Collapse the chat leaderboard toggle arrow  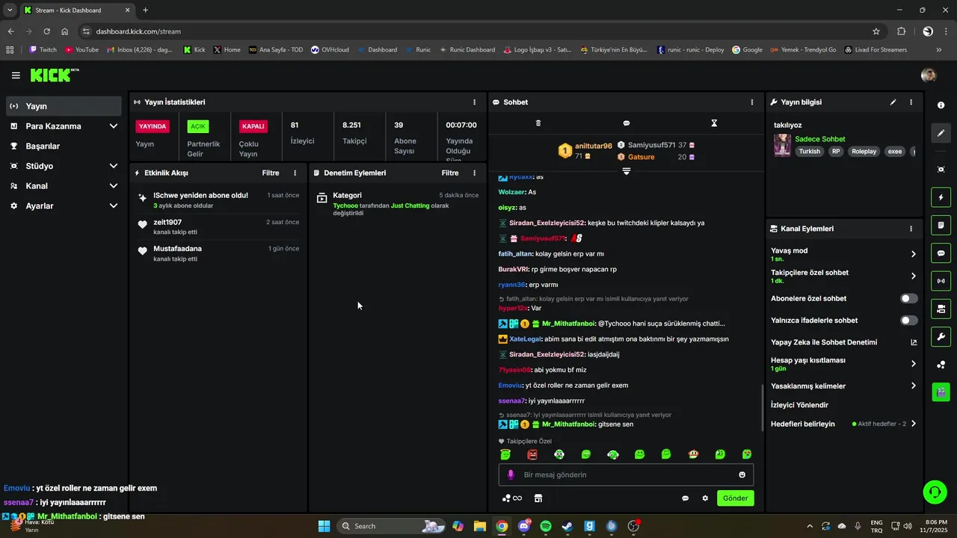627,171
